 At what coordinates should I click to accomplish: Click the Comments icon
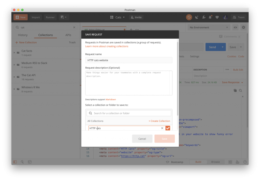click(x=221, y=36)
